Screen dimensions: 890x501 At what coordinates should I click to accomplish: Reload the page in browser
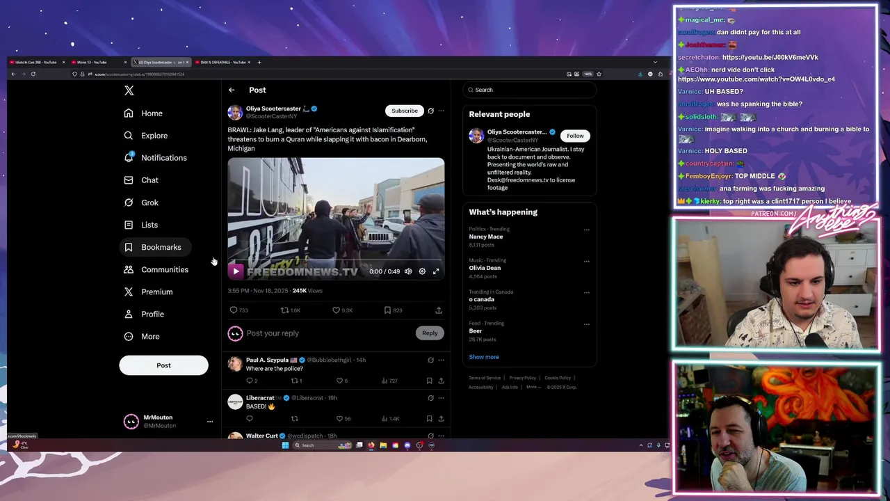click(x=33, y=74)
